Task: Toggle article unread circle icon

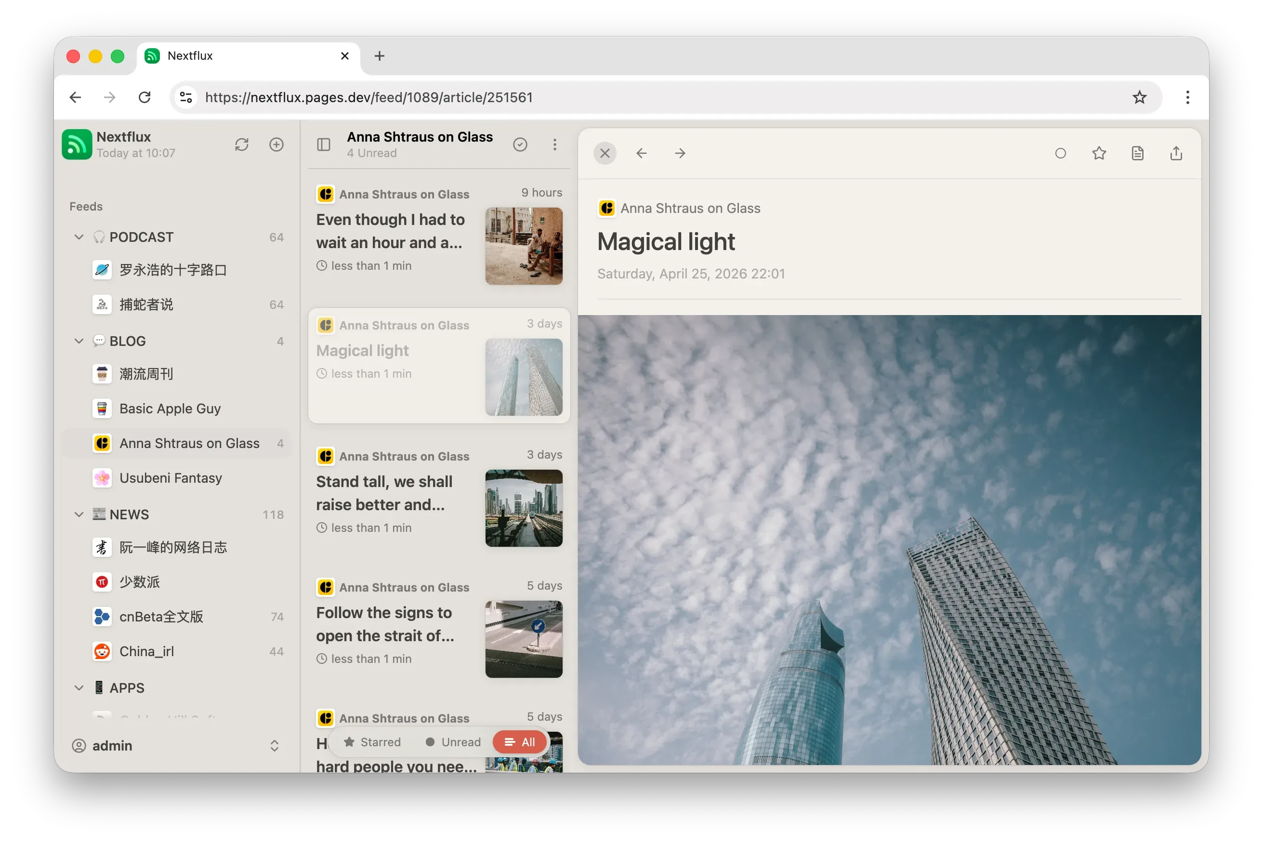Action: coord(1060,153)
